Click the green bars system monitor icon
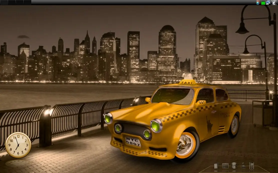 (263, 3)
